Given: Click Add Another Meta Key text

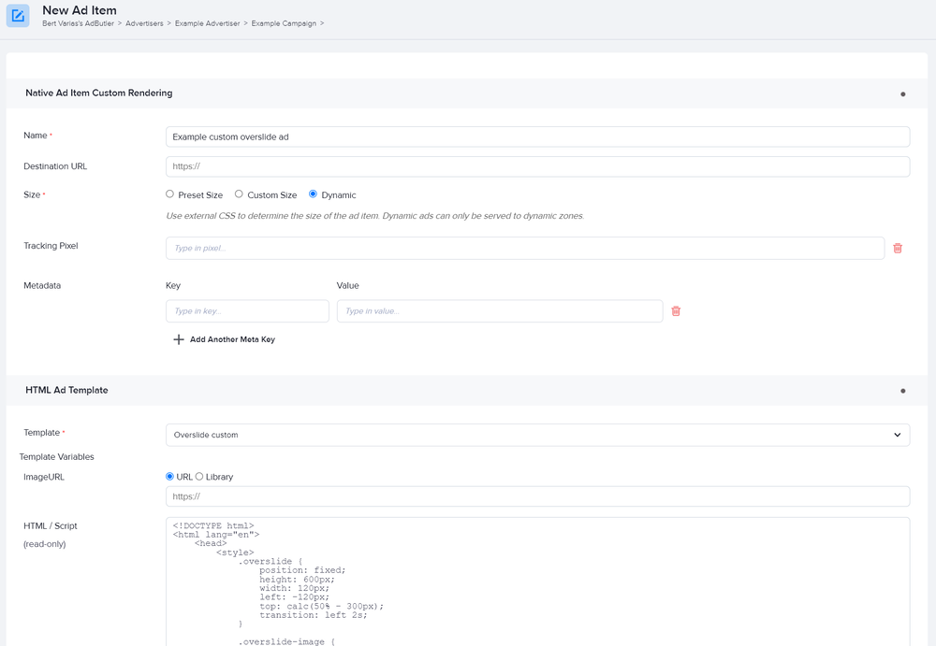Looking at the screenshot, I should [232, 339].
